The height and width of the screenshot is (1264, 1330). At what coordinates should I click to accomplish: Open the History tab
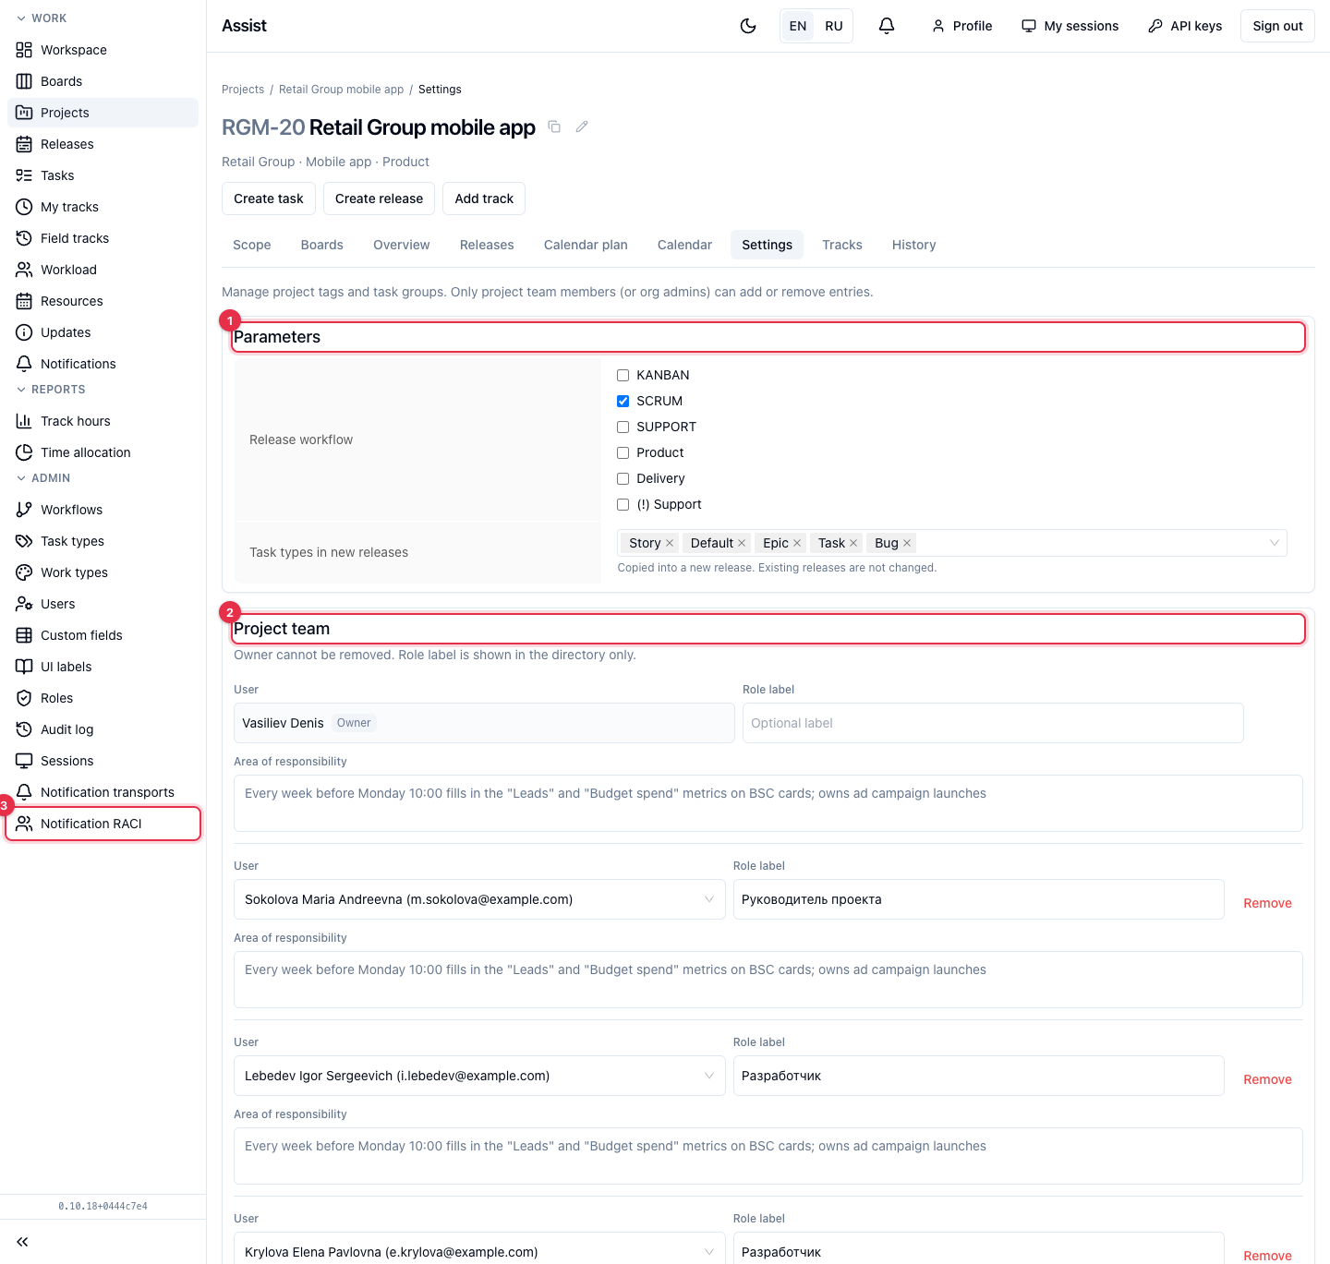tap(914, 245)
